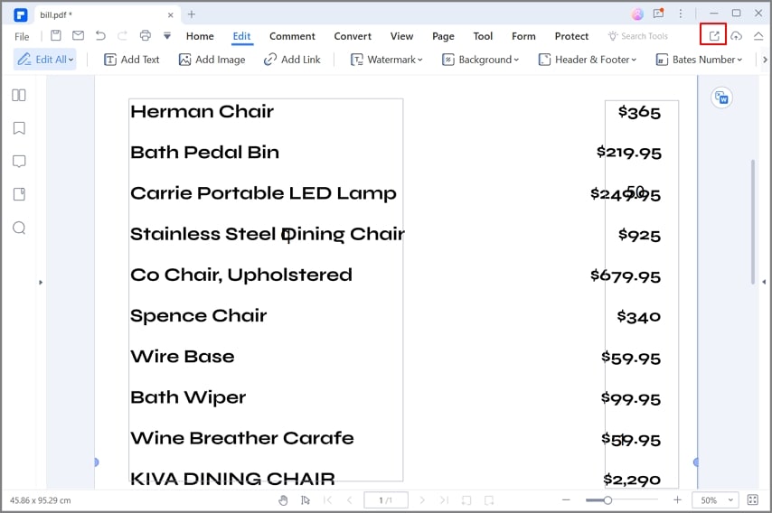Viewport: 772px width, 513px height.
Task: Switch to the Tool tab
Action: 483,36
